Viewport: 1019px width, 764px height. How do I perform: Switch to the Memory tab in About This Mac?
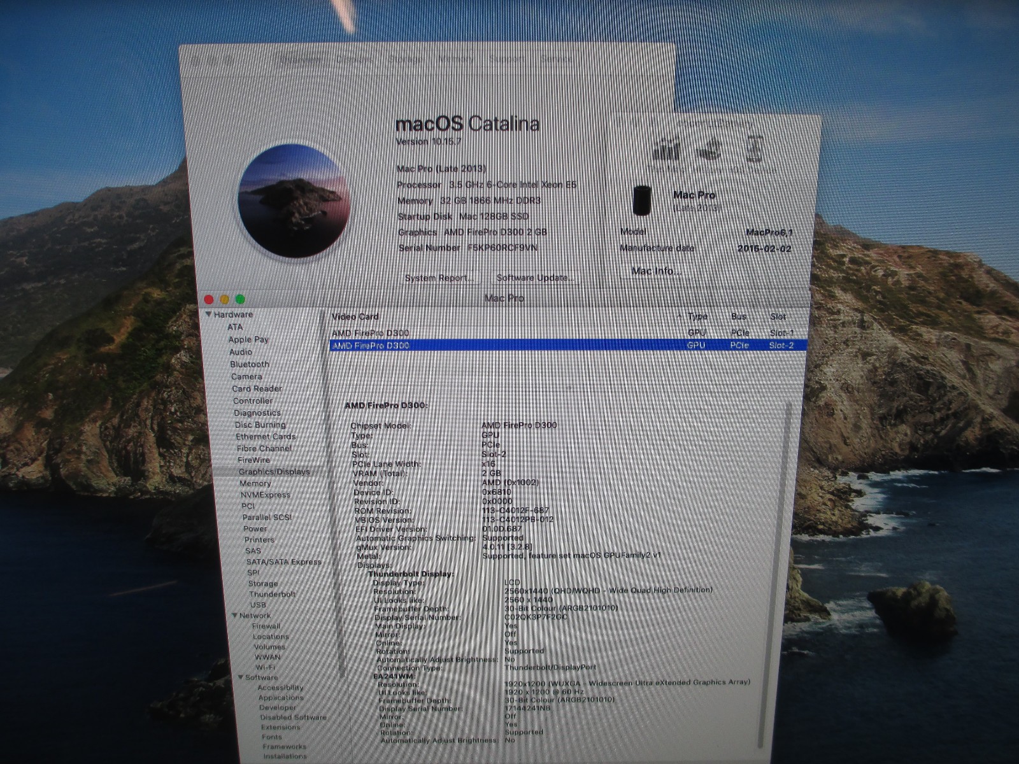(x=456, y=60)
